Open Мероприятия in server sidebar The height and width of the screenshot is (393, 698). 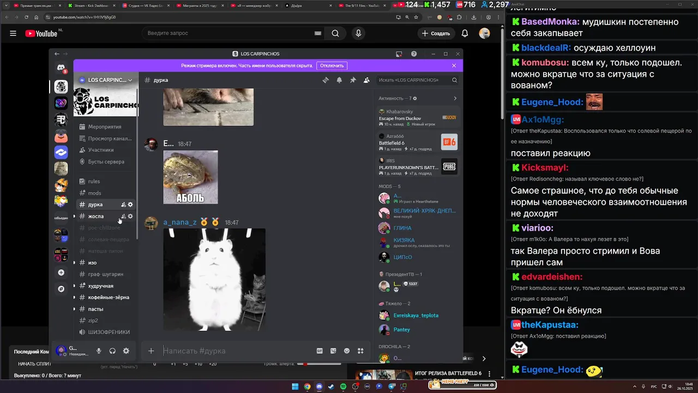pos(105,127)
